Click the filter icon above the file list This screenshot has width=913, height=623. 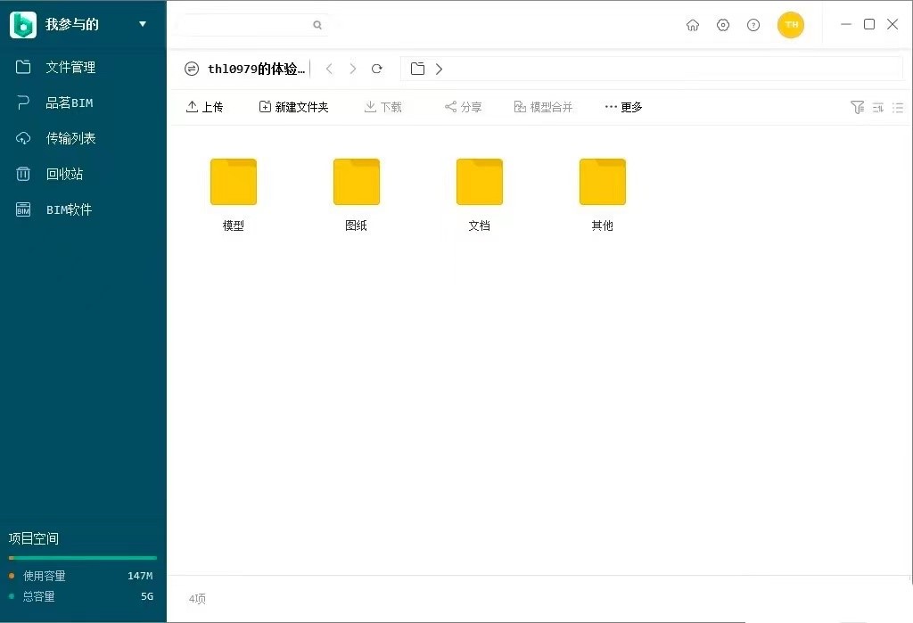coord(857,107)
